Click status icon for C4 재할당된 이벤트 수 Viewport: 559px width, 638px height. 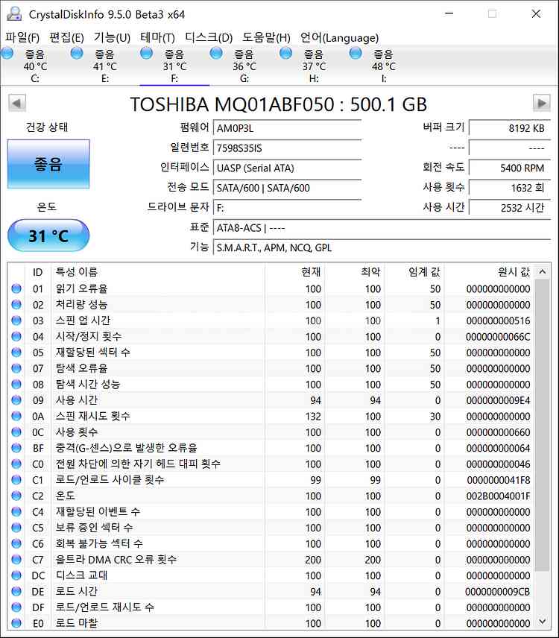coord(16,511)
